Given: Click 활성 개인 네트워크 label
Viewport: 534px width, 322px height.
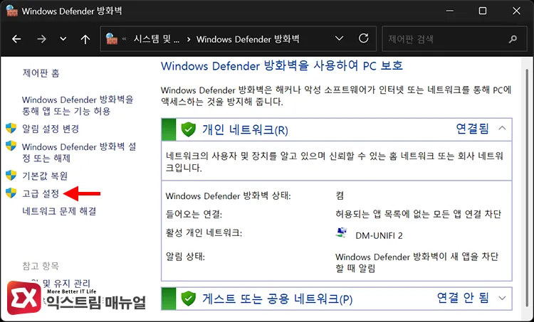Looking at the screenshot, I should [204, 233].
